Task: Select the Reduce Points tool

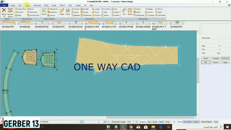Action: [x=10, y=13]
